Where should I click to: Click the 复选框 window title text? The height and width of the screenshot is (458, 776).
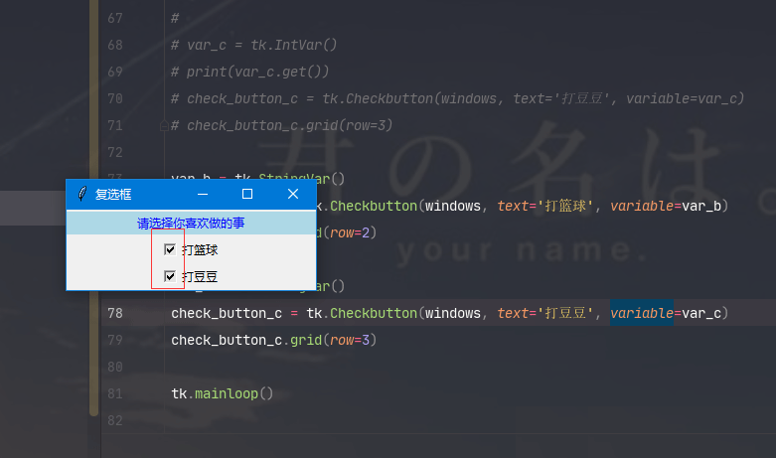[x=113, y=195]
